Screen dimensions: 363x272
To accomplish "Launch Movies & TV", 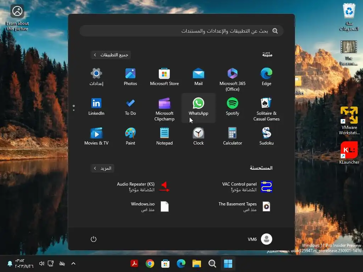I will coord(96,137).
